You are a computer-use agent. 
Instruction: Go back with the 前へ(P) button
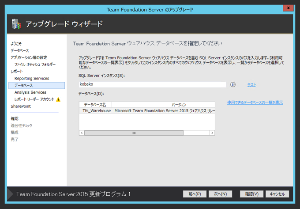tap(195, 194)
